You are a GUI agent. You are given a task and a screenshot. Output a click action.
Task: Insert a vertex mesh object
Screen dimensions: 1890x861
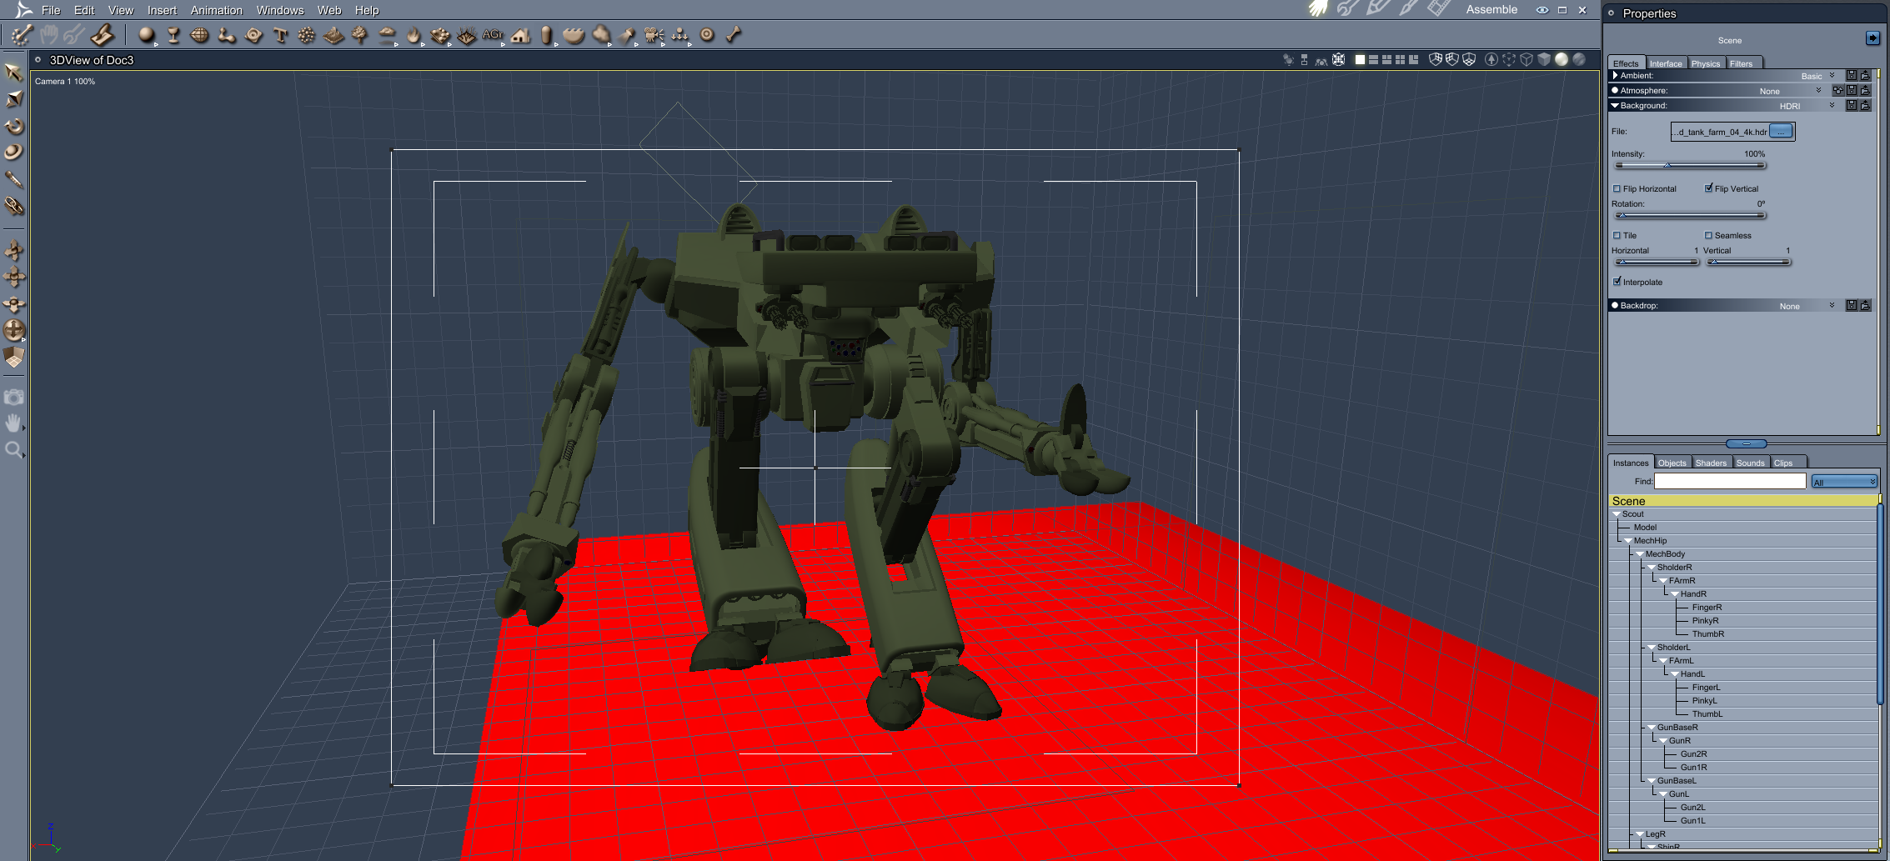[200, 35]
